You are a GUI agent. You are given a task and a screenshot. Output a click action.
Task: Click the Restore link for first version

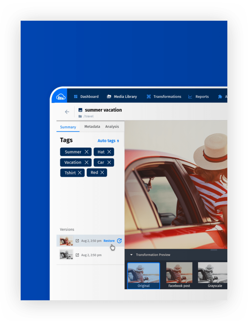click(109, 241)
